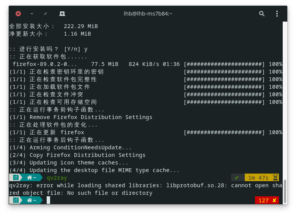Viewport: 296px width, 216px height.
Task: Minimize the terminal window
Action: (x=32, y=14)
